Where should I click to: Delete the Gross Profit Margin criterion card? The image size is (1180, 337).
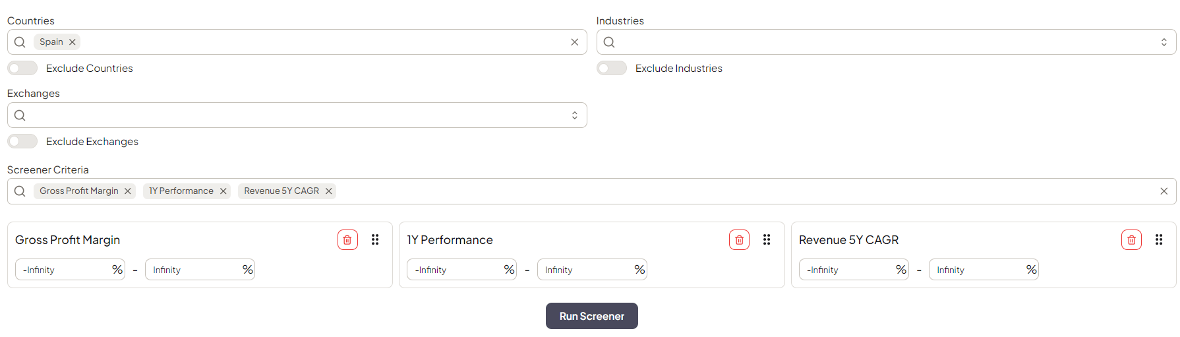point(347,240)
